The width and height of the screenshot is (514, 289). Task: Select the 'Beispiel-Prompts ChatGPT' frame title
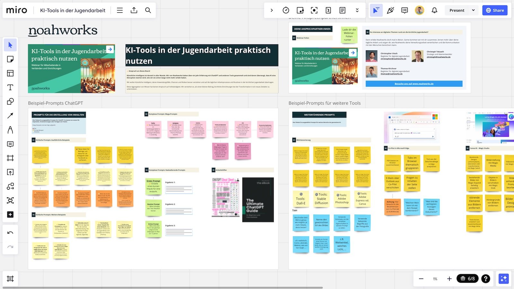point(56,103)
